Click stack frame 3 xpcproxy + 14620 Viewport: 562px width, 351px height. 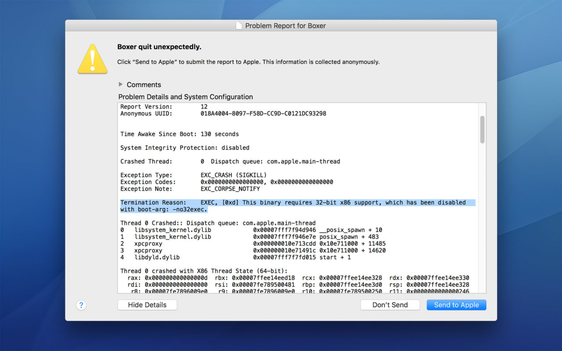click(x=253, y=251)
